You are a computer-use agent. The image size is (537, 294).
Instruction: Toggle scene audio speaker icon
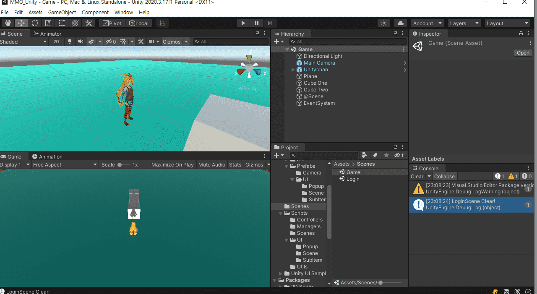(80, 42)
